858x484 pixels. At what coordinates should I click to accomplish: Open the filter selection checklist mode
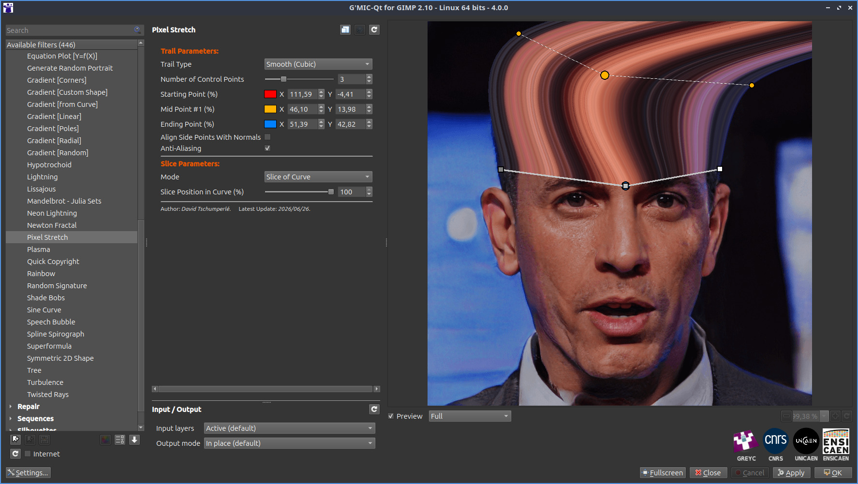[119, 440]
